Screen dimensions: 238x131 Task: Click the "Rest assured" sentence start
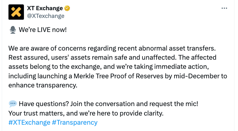29,58
